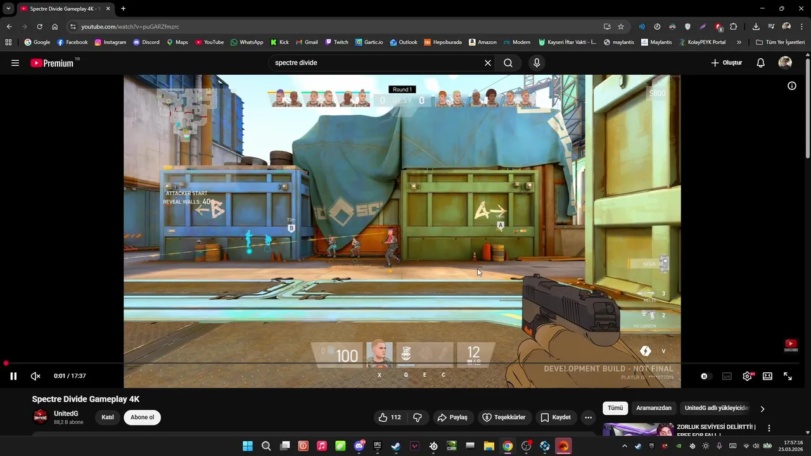Select the UnitedG adlı yükleyiciden chip
This screenshot has height=456, width=811.
(717, 408)
